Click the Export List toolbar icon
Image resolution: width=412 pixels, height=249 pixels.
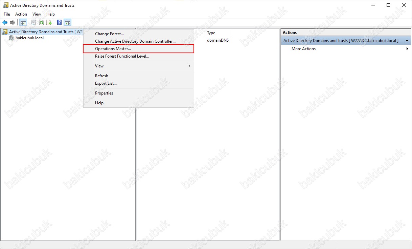[x=49, y=23]
